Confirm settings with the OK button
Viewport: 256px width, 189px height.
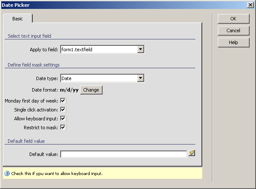(233, 19)
